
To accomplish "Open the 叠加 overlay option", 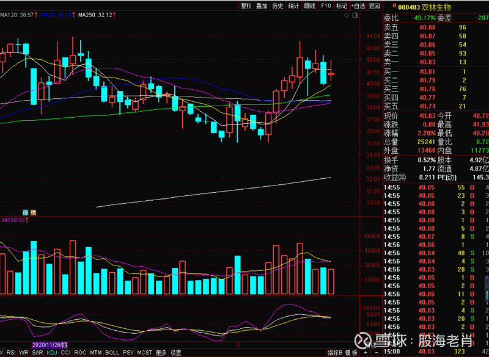I will 262,6.
